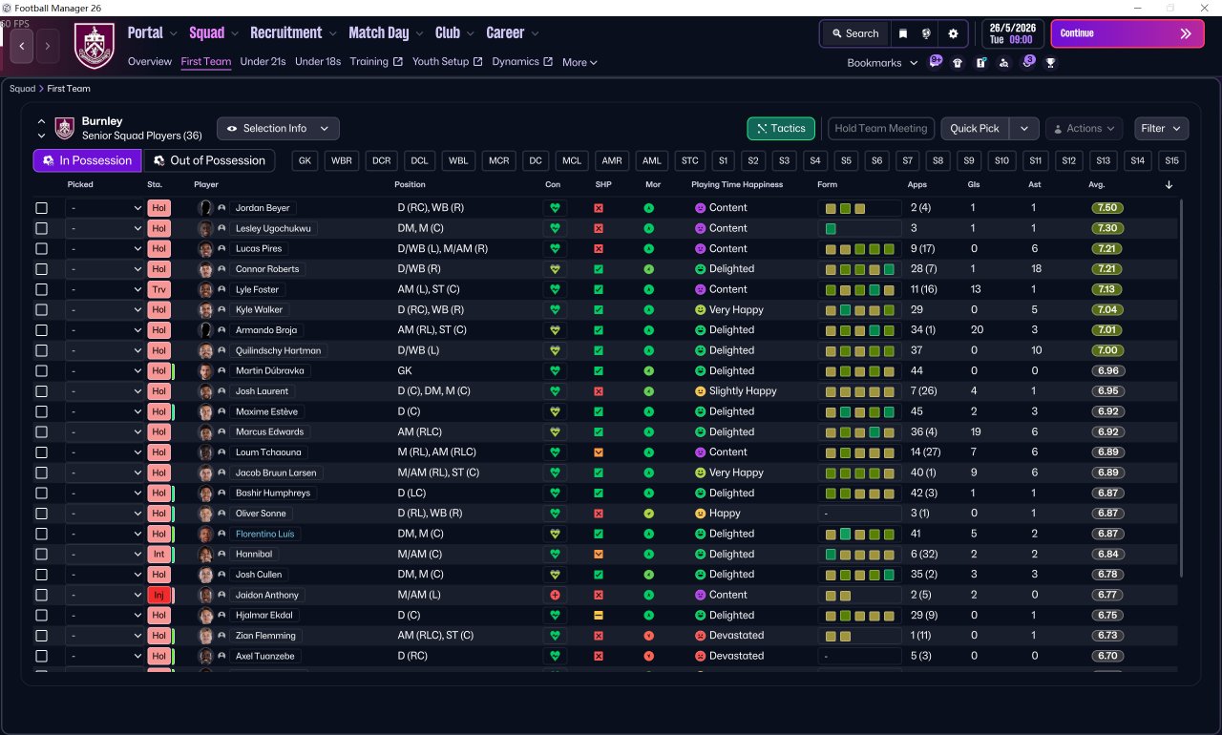Click the Burnley club crest in header

click(x=94, y=46)
